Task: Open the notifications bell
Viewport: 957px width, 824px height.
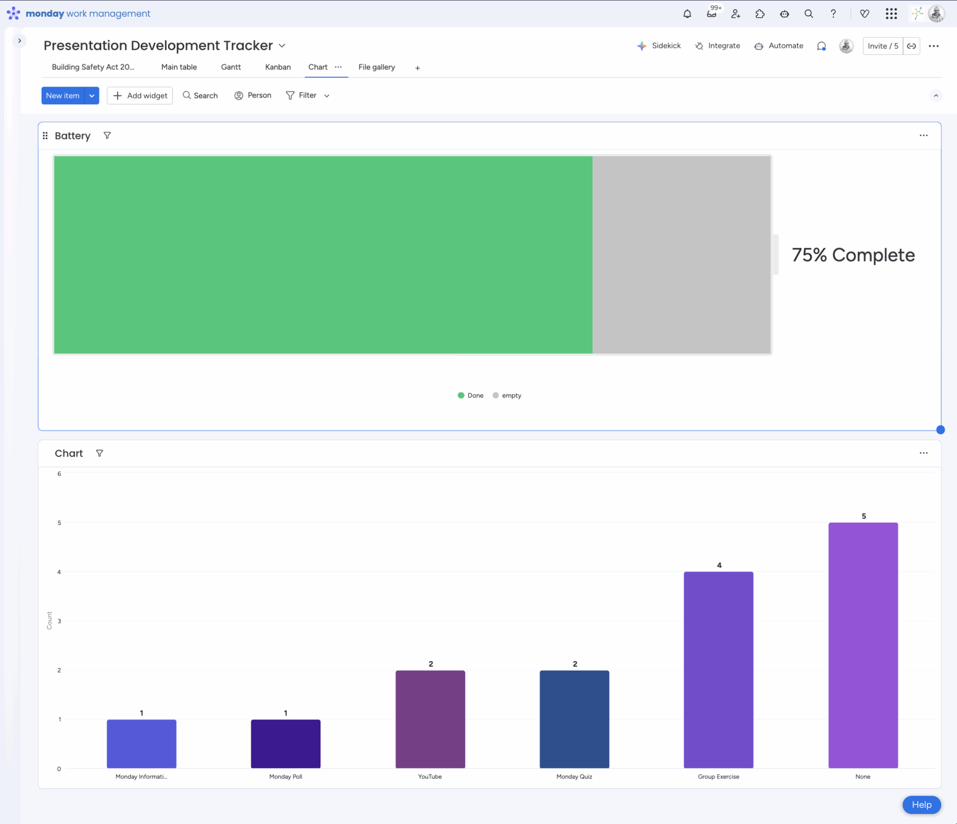Action: (687, 14)
